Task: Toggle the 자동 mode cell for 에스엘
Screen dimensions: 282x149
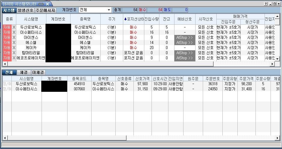Action: [7, 42]
